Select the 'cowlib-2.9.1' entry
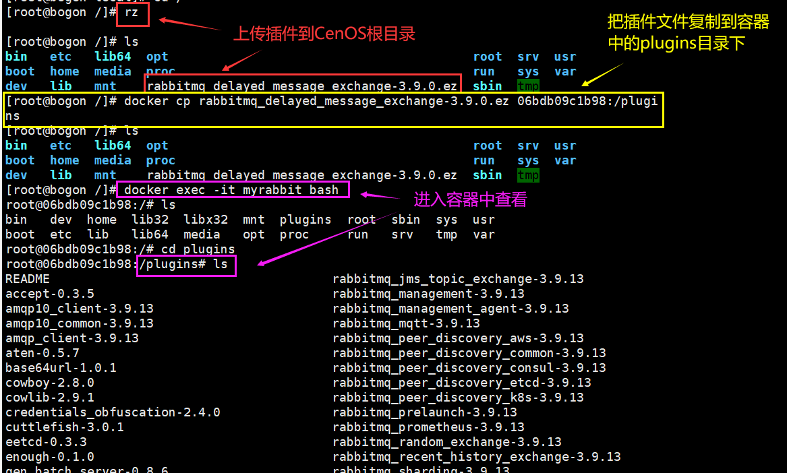 (x=50, y=398)
